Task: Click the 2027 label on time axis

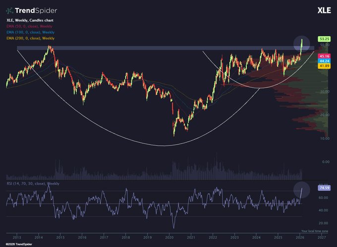Action: 322,237
